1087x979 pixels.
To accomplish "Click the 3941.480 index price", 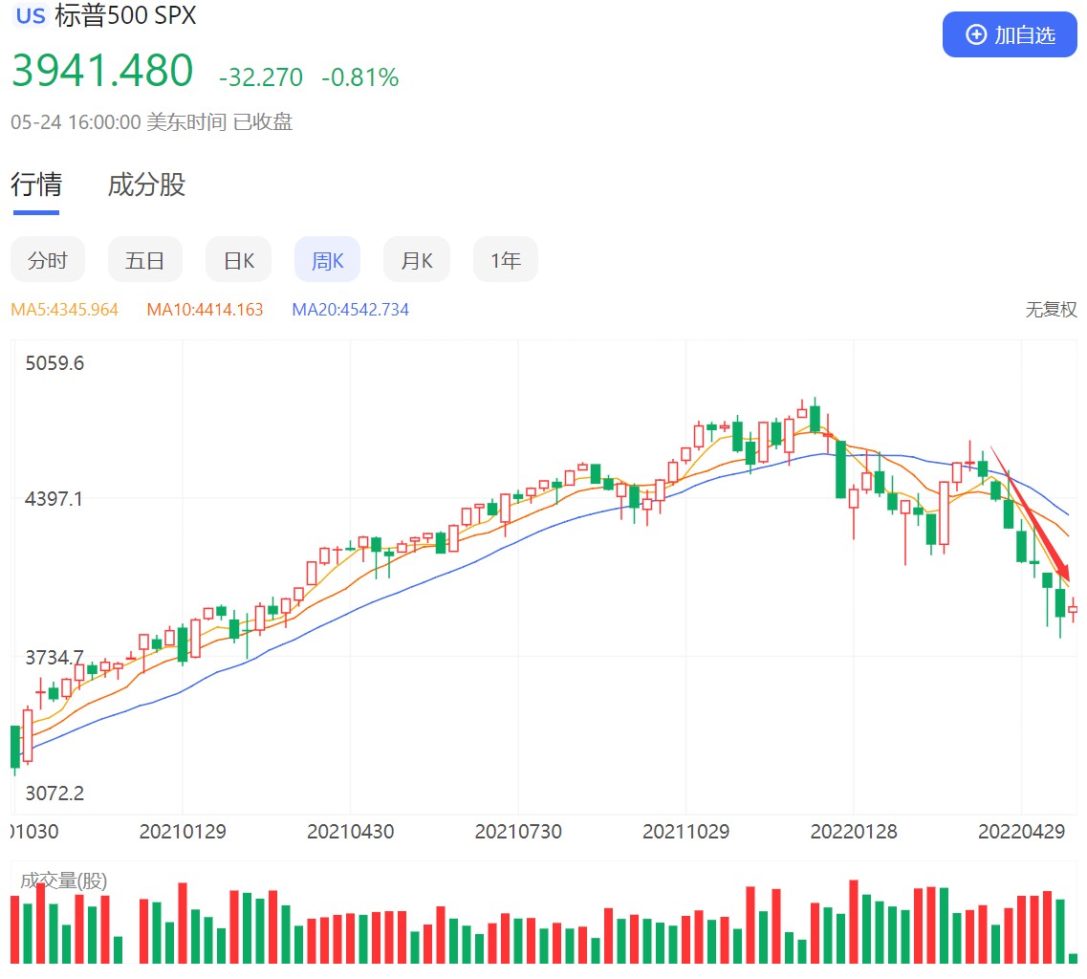I will [102, 72].
